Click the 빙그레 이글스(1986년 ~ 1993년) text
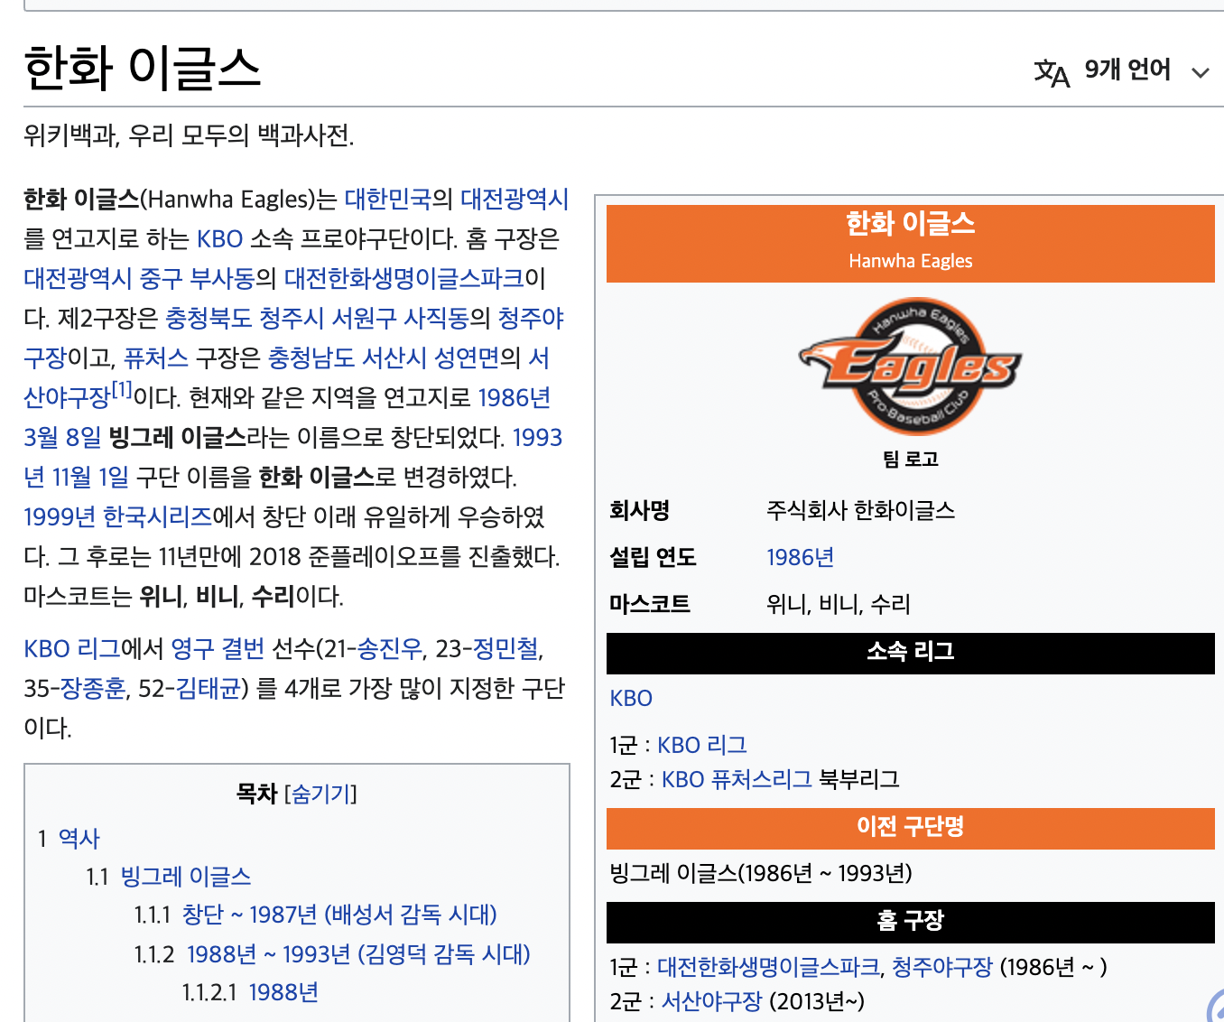The height and width of the screenshot is (1022, 1224). click(761, 873)
